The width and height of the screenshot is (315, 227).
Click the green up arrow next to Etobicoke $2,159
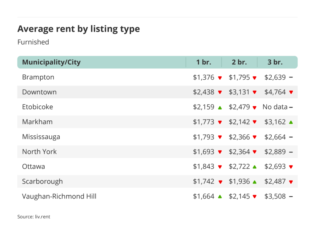220,108
